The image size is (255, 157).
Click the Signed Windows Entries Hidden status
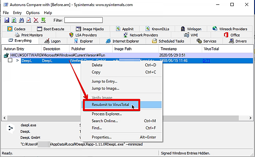point(185,153)
